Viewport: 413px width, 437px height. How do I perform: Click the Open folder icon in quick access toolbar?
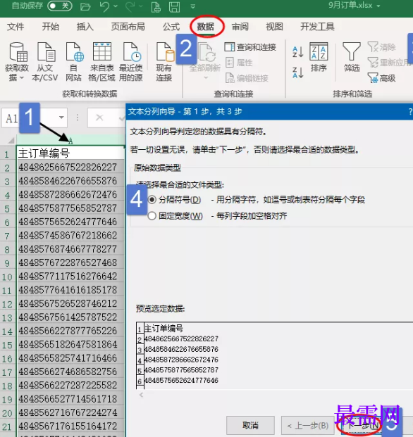[85, 6]
